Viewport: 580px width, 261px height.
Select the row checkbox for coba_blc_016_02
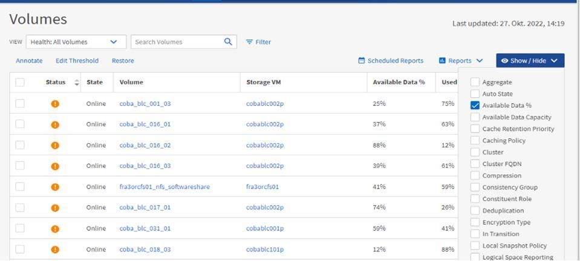pos(20,145)
